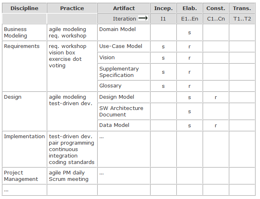Click the Artifact column header
260x199 pixels.
click(x=124, y=8)
